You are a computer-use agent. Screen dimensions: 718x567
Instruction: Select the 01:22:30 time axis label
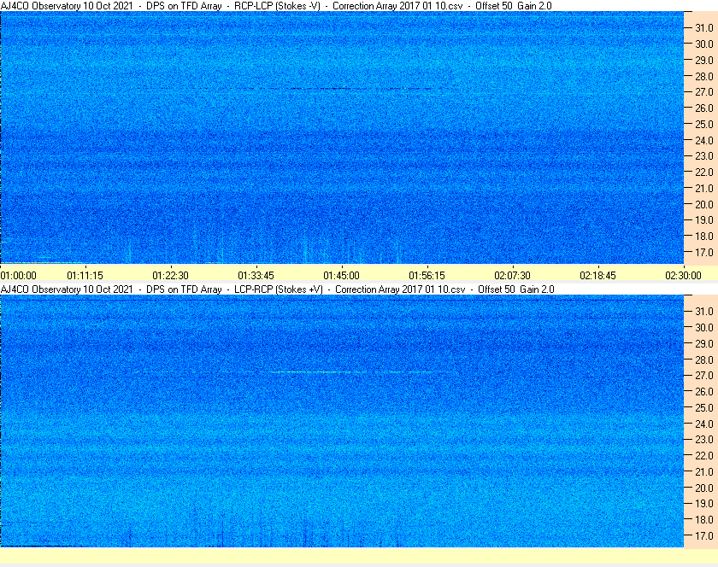click(170, 276)
